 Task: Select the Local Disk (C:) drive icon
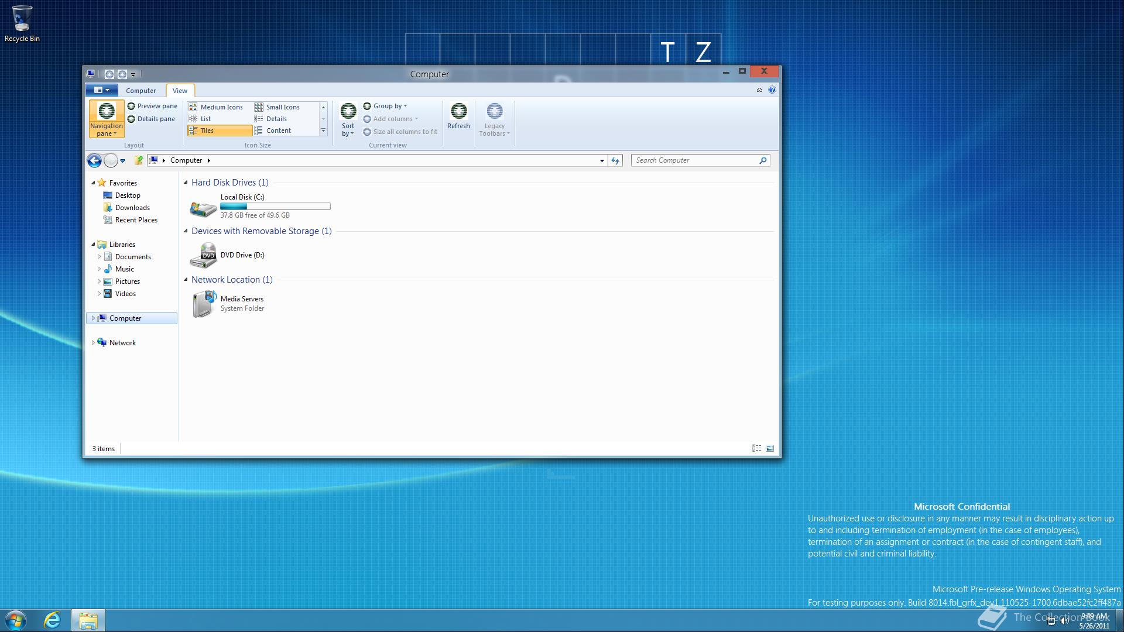(203, 208)
